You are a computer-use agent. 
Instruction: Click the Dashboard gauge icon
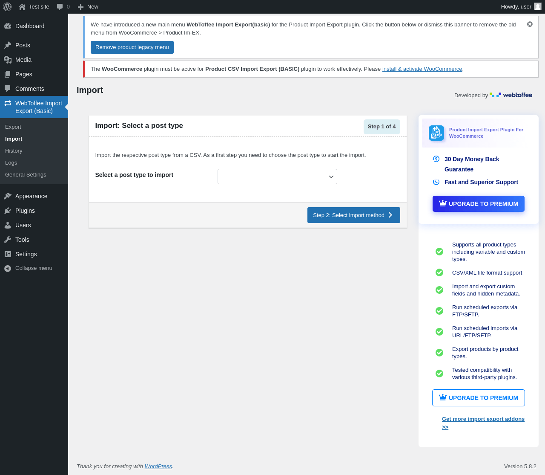[8, 26]
